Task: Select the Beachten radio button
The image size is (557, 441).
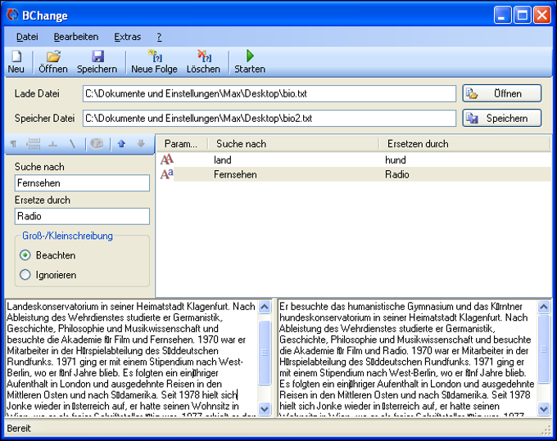Action: [x=25, y=255]
